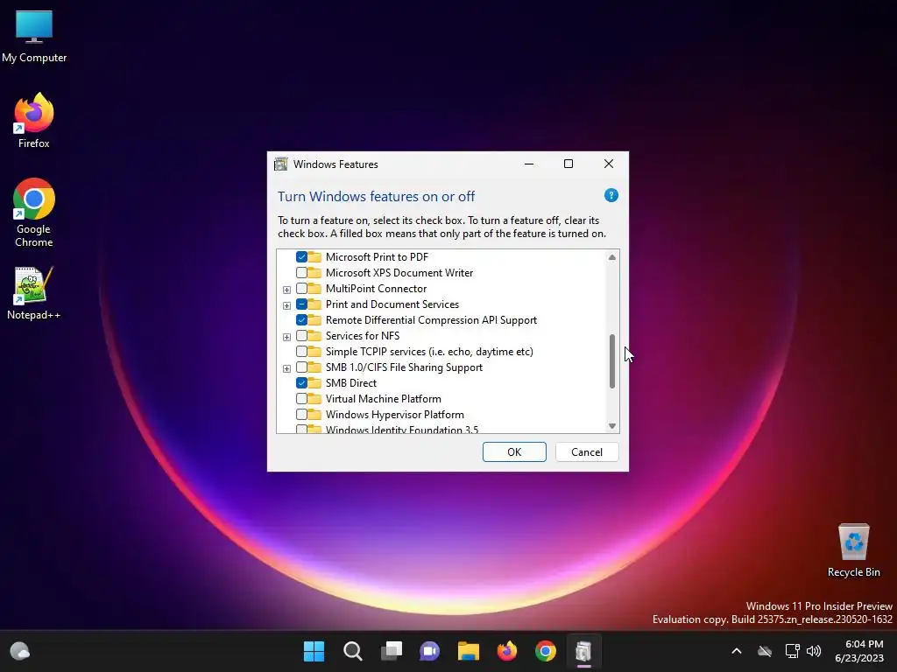This screenshot has height=672, width=897.
Task: Select the Firefox desktop shortcut
Action: 34,121
